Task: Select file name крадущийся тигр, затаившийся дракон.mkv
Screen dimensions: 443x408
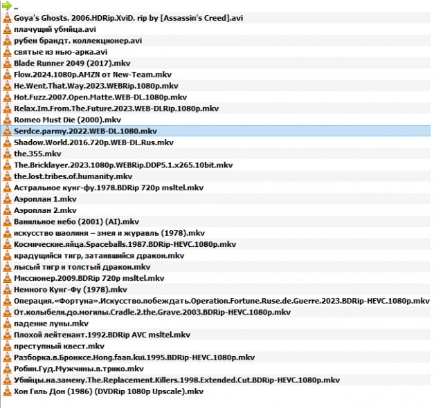Action: coord(99,256)
